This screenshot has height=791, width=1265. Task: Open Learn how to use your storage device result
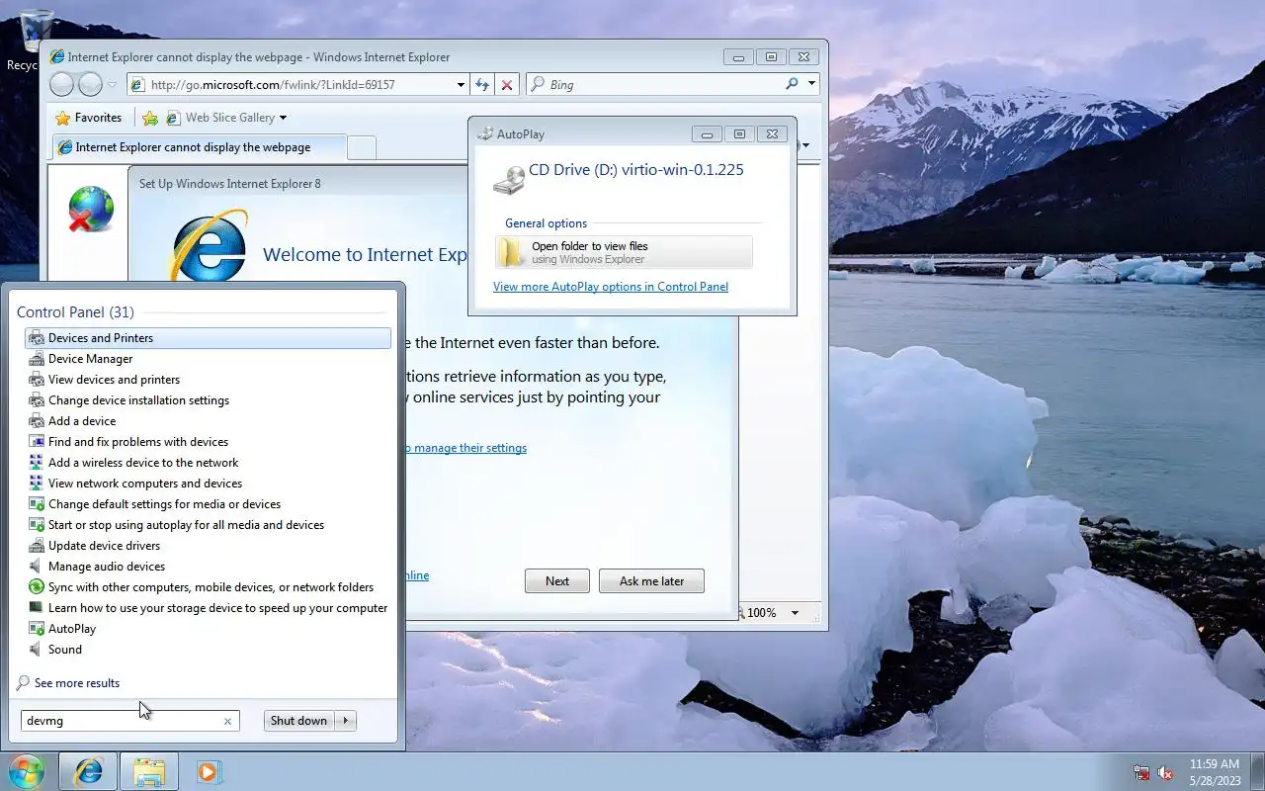click(x=208, y=608)
